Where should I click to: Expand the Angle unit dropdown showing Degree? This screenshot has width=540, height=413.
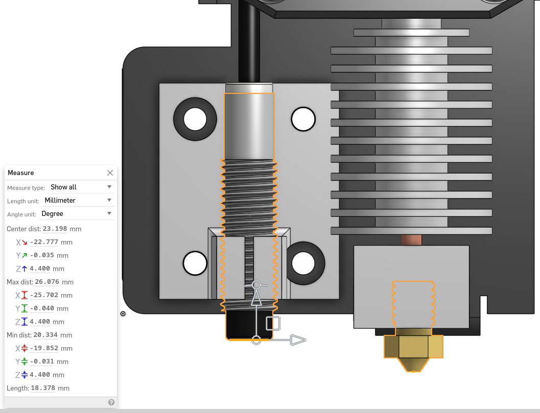click(x=78, y=213)
